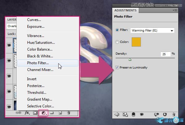Delete layer using Layers panel trash icon
Screen dimensions: 185x125
[x=68, y=113]
